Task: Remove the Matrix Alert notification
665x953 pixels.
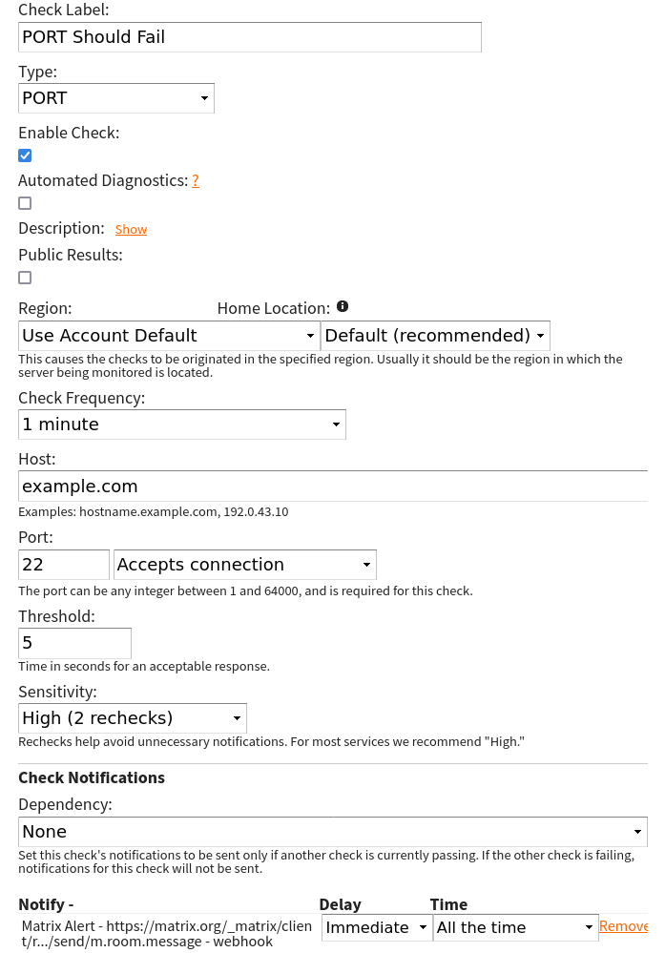Action: tap(623, 926)
